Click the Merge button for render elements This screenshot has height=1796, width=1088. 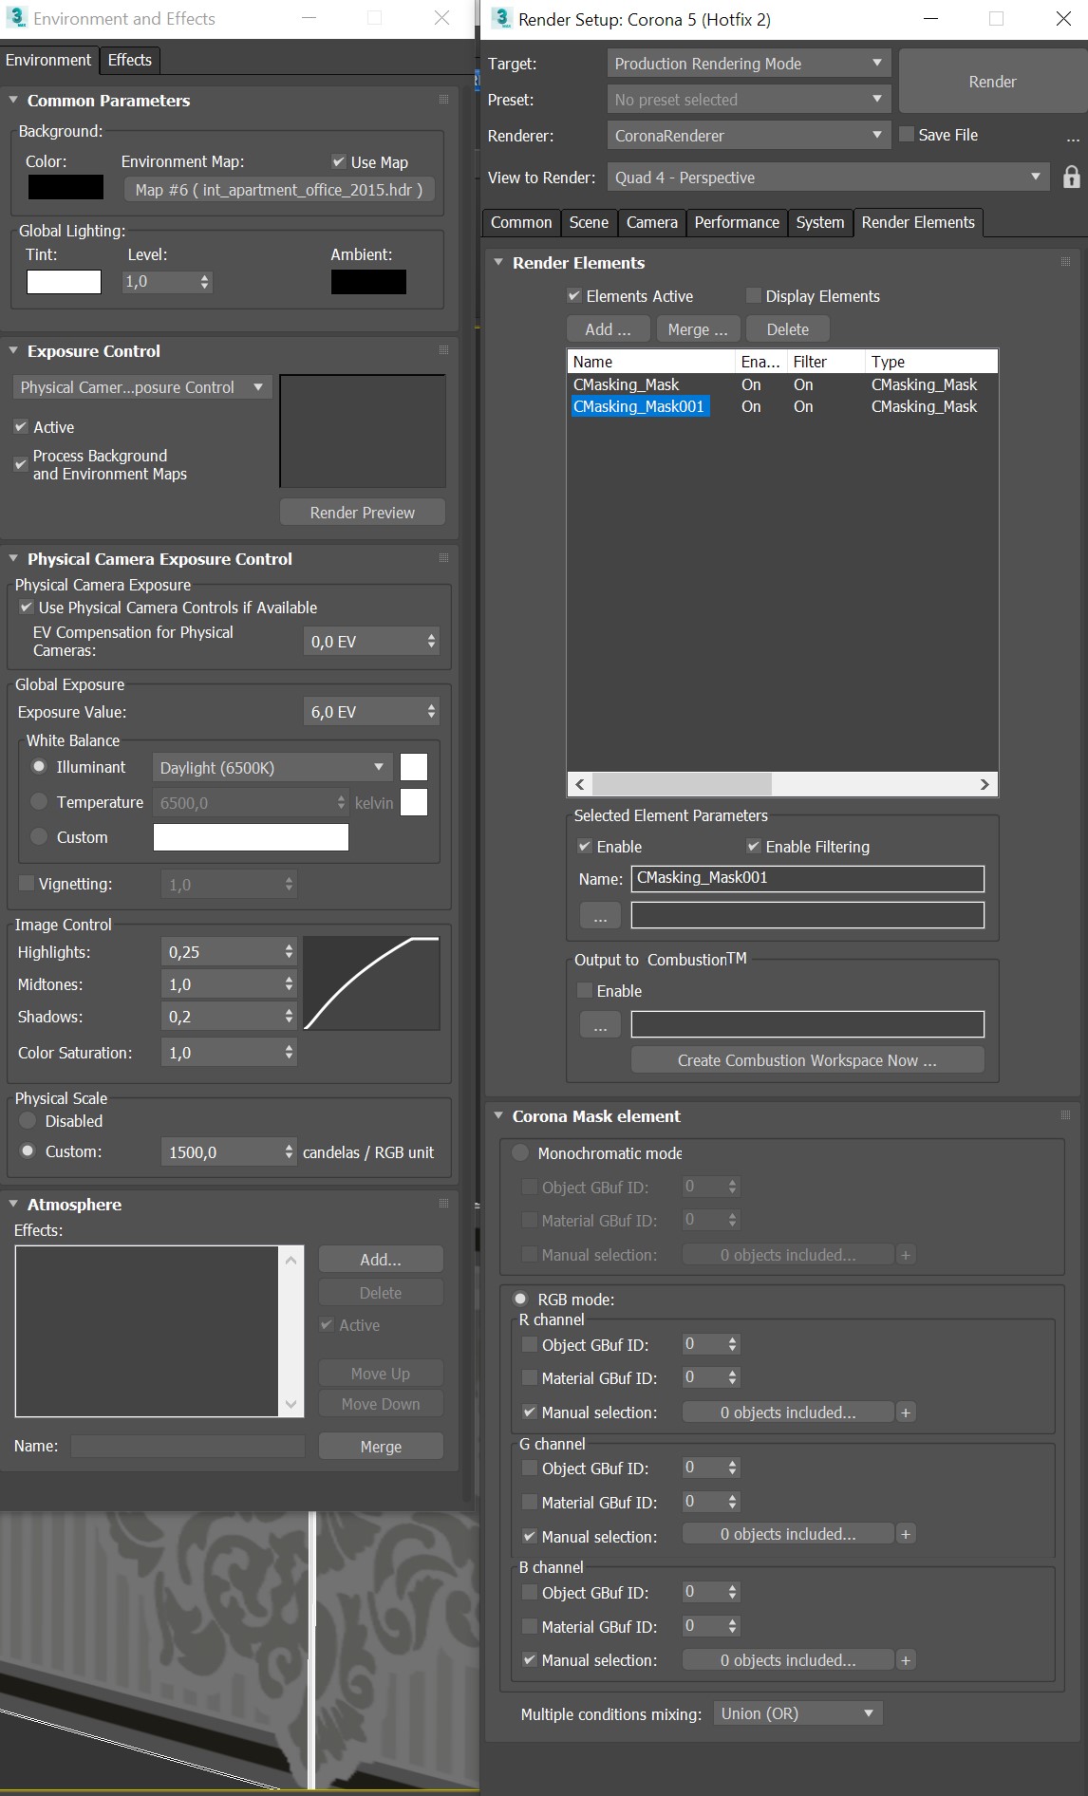tap(698, 329)
